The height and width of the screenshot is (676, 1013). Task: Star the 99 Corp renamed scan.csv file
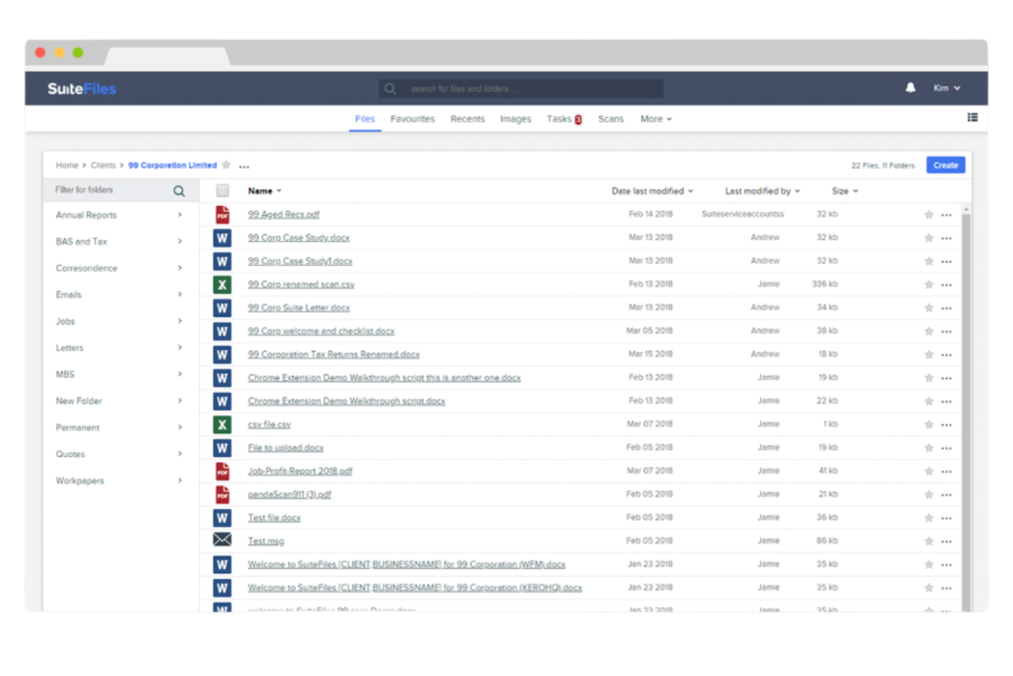(x=929, y=284)
